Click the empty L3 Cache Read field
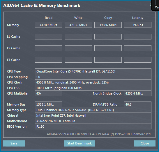 [49, 60]
